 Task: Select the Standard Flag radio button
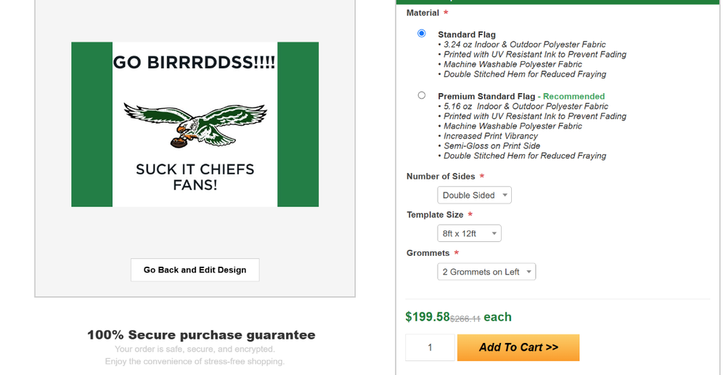tap(422, 33)
